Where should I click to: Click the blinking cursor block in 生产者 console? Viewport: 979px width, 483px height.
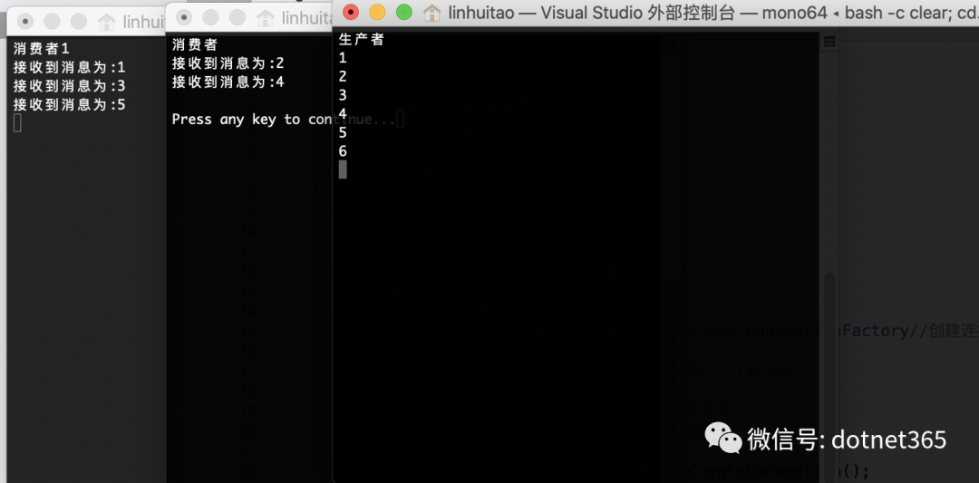point(343,169)
